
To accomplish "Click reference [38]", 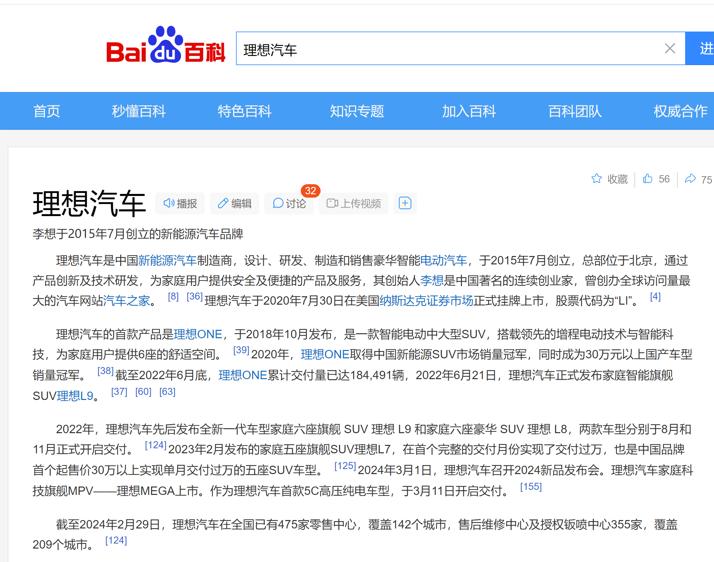I will click(105, 371).
